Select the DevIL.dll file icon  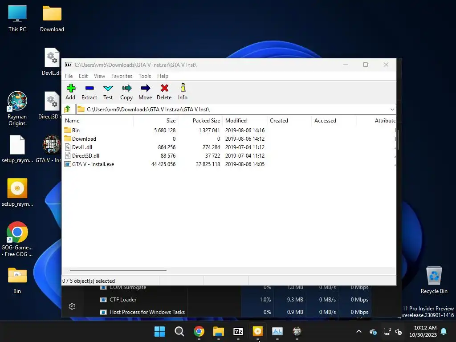(x=68, y=147)
